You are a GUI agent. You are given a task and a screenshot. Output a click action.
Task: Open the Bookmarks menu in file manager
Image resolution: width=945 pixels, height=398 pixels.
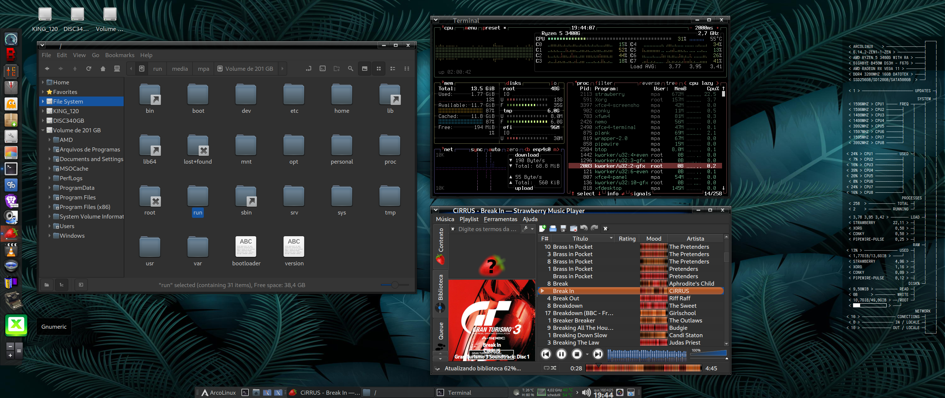click(120, 55)
